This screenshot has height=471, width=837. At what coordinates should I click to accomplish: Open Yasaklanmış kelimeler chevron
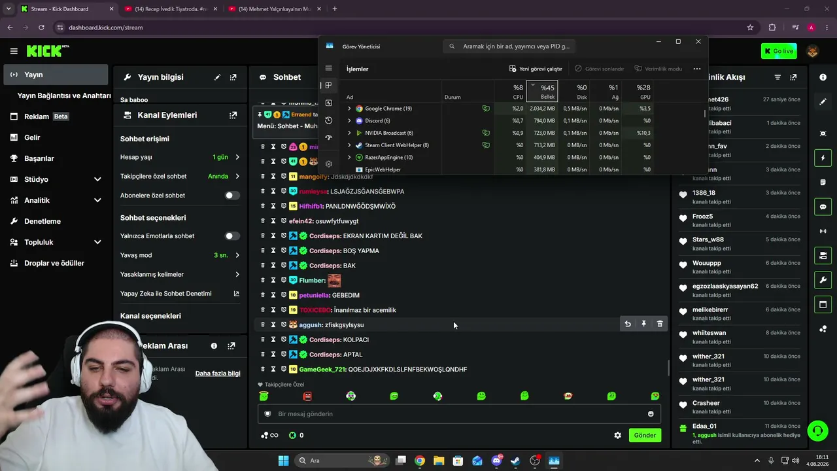pos(237,275)
